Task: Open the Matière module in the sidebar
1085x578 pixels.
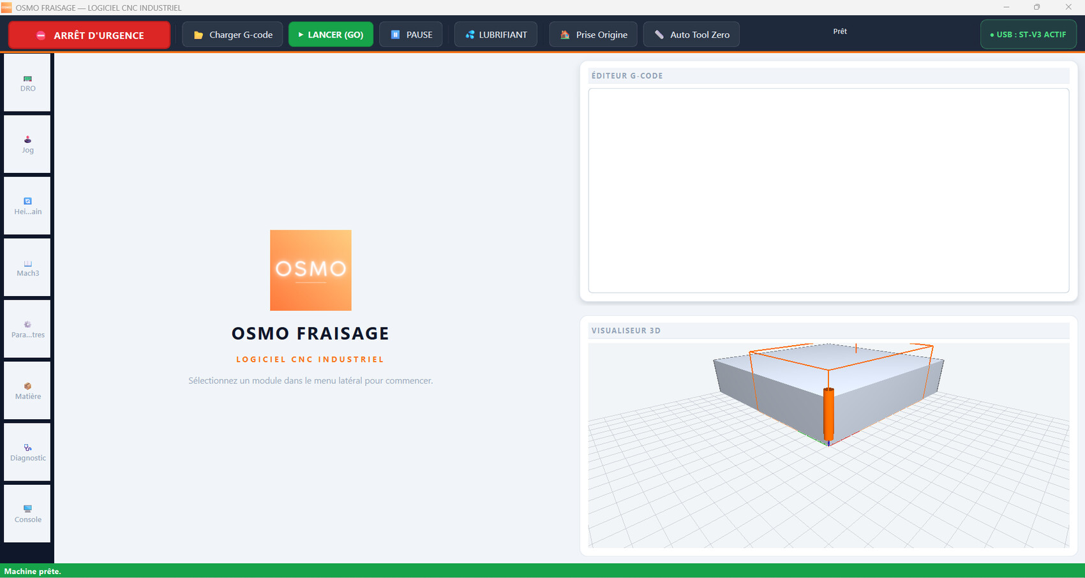Action: tap(27, 390)
